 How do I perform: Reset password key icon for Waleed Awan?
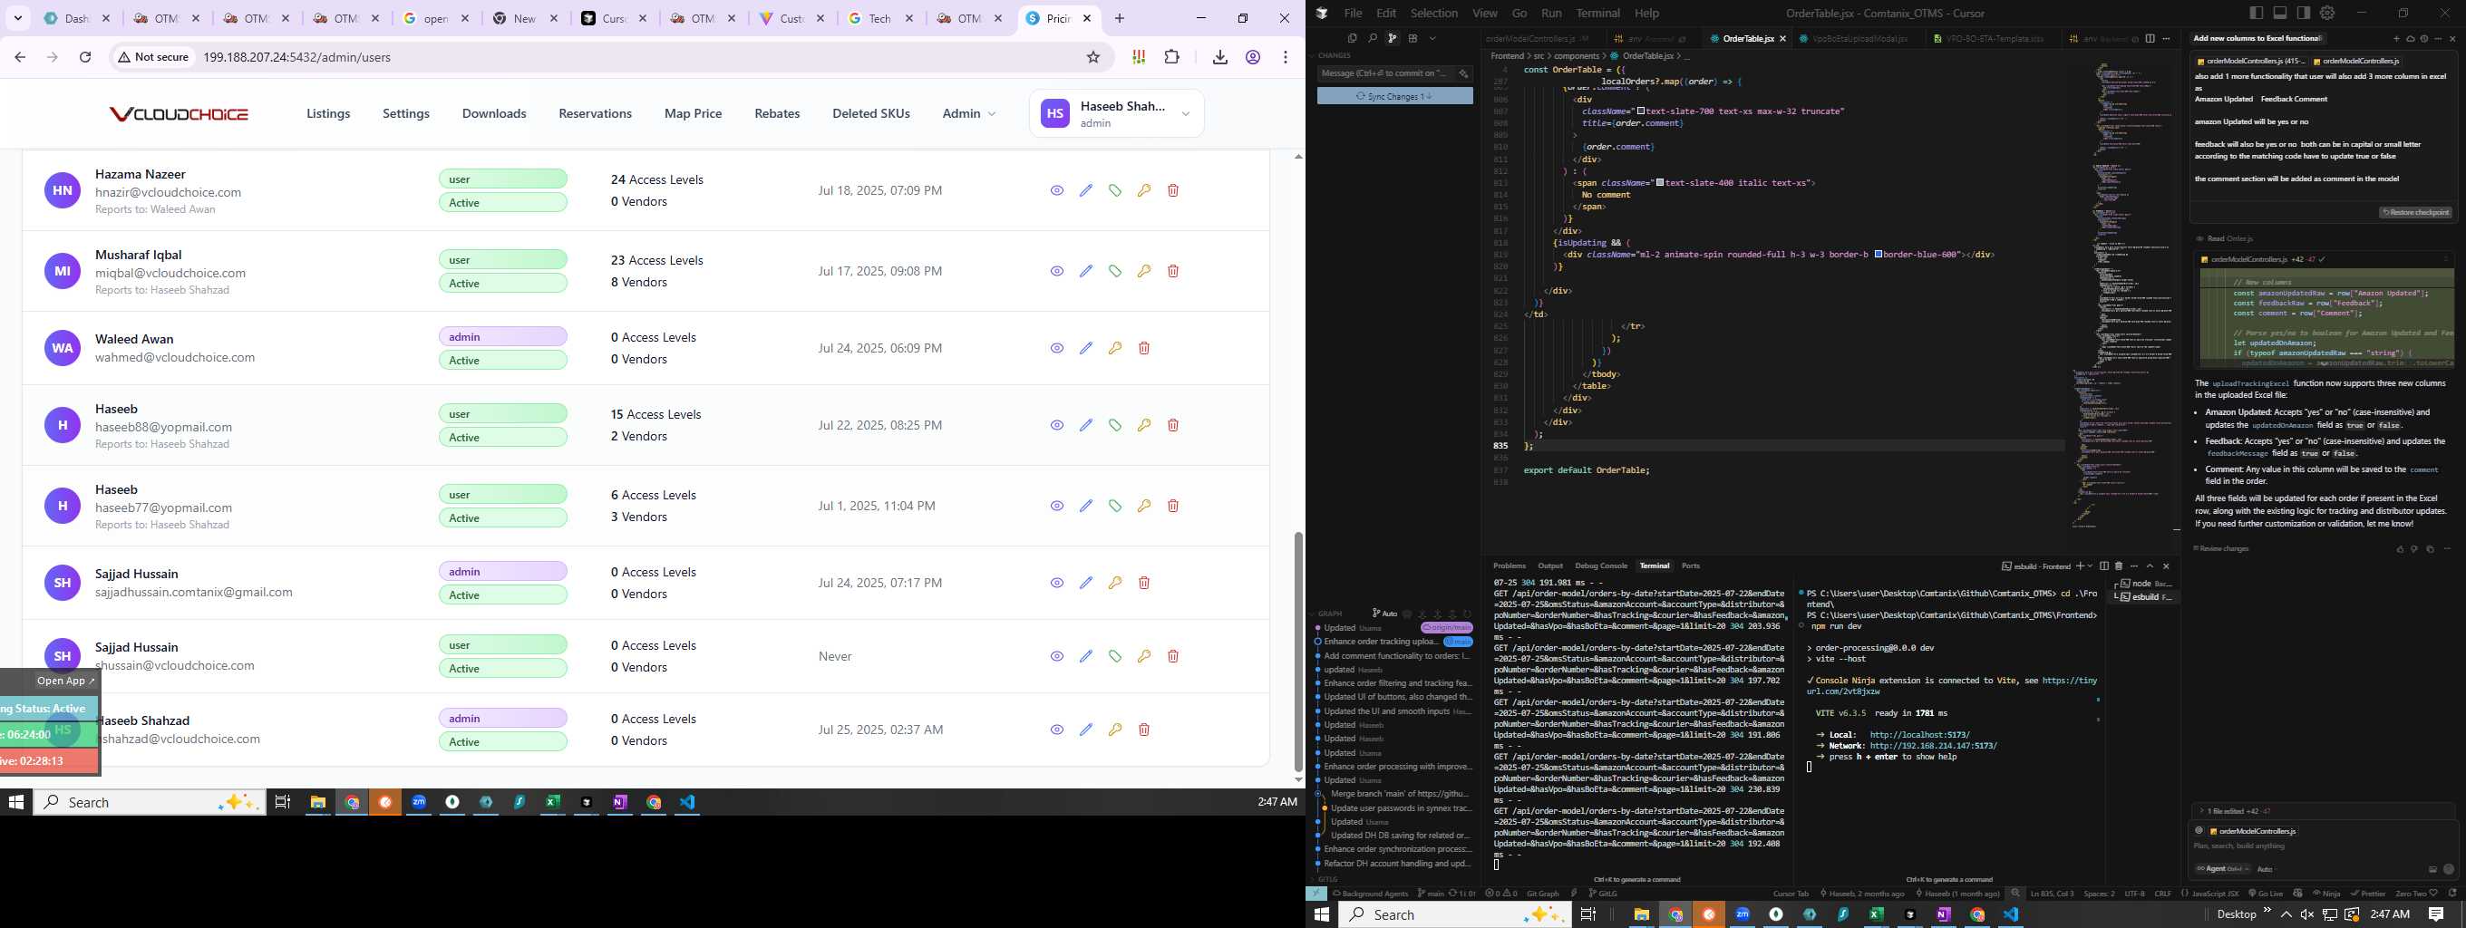click(1115, 348)
